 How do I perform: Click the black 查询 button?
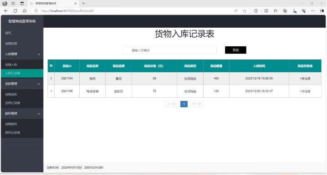pyautogui.click(x=235, y=50)
